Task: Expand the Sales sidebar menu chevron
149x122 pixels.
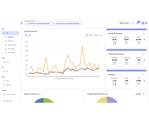Action: click(x=18, y=62)
